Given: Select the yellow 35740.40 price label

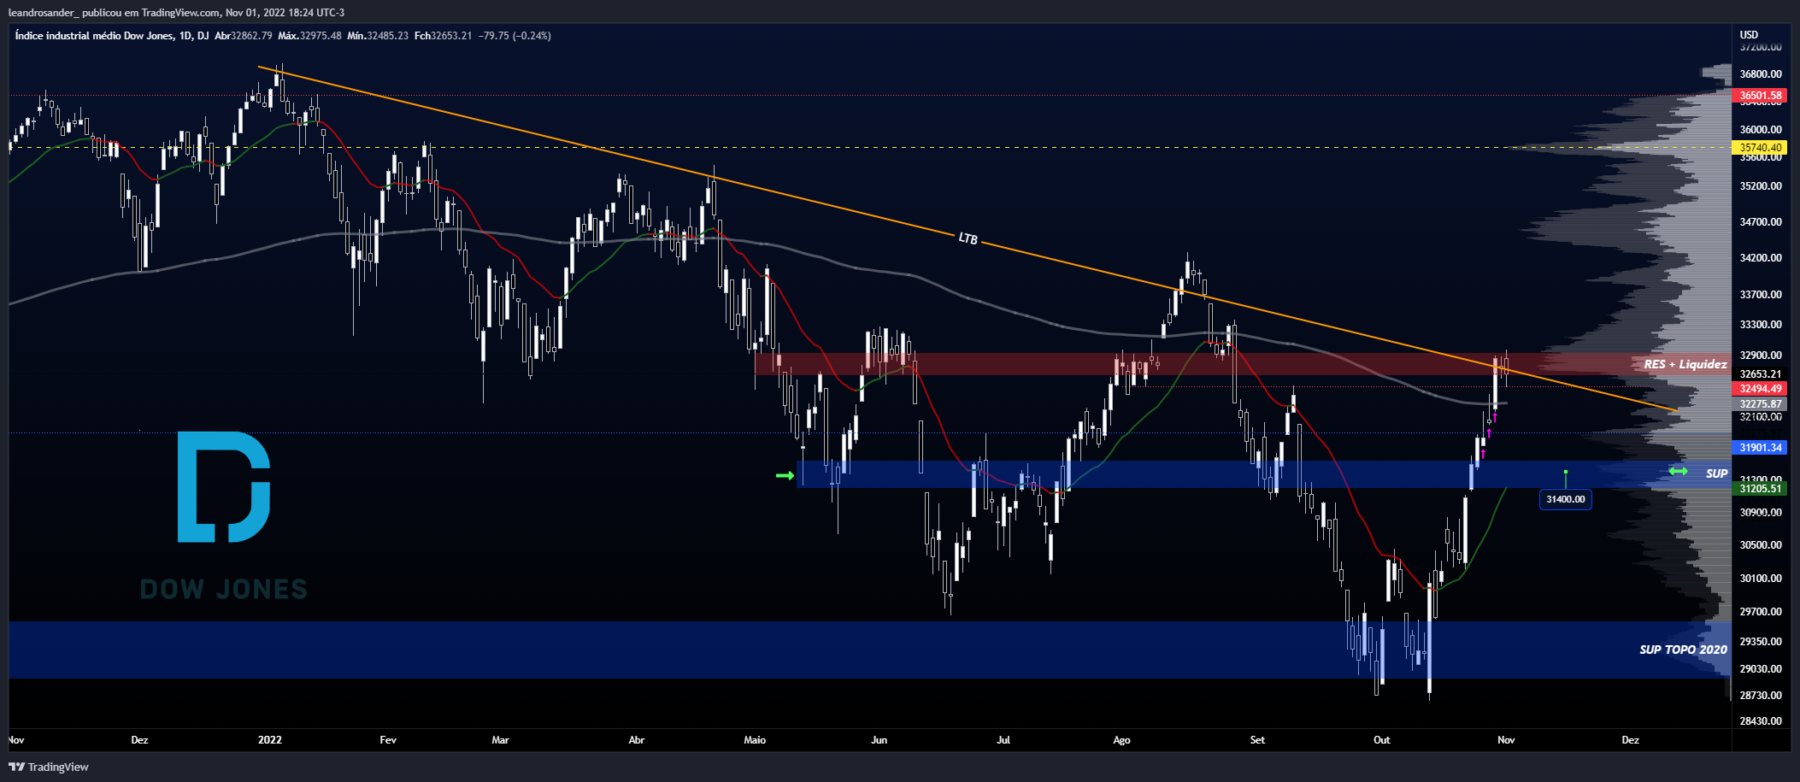Looking at the screenshot, I should (x=1761, y=148).
